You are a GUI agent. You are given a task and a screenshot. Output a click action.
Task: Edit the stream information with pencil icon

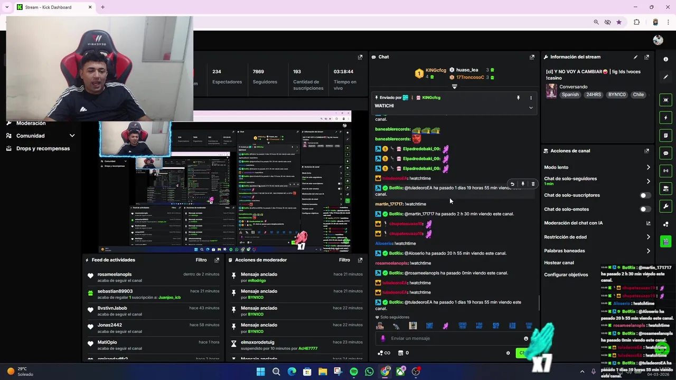[x=635, y=57]
